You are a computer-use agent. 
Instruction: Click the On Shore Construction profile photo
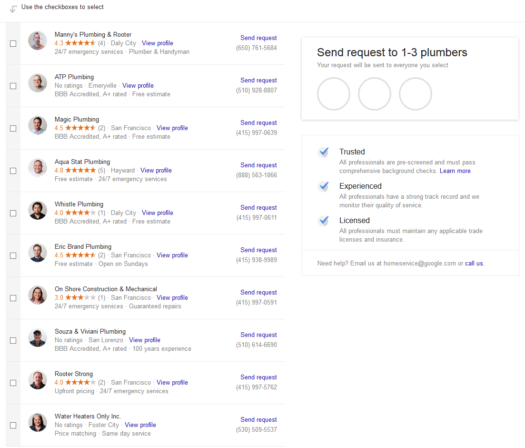pos(38,295)
